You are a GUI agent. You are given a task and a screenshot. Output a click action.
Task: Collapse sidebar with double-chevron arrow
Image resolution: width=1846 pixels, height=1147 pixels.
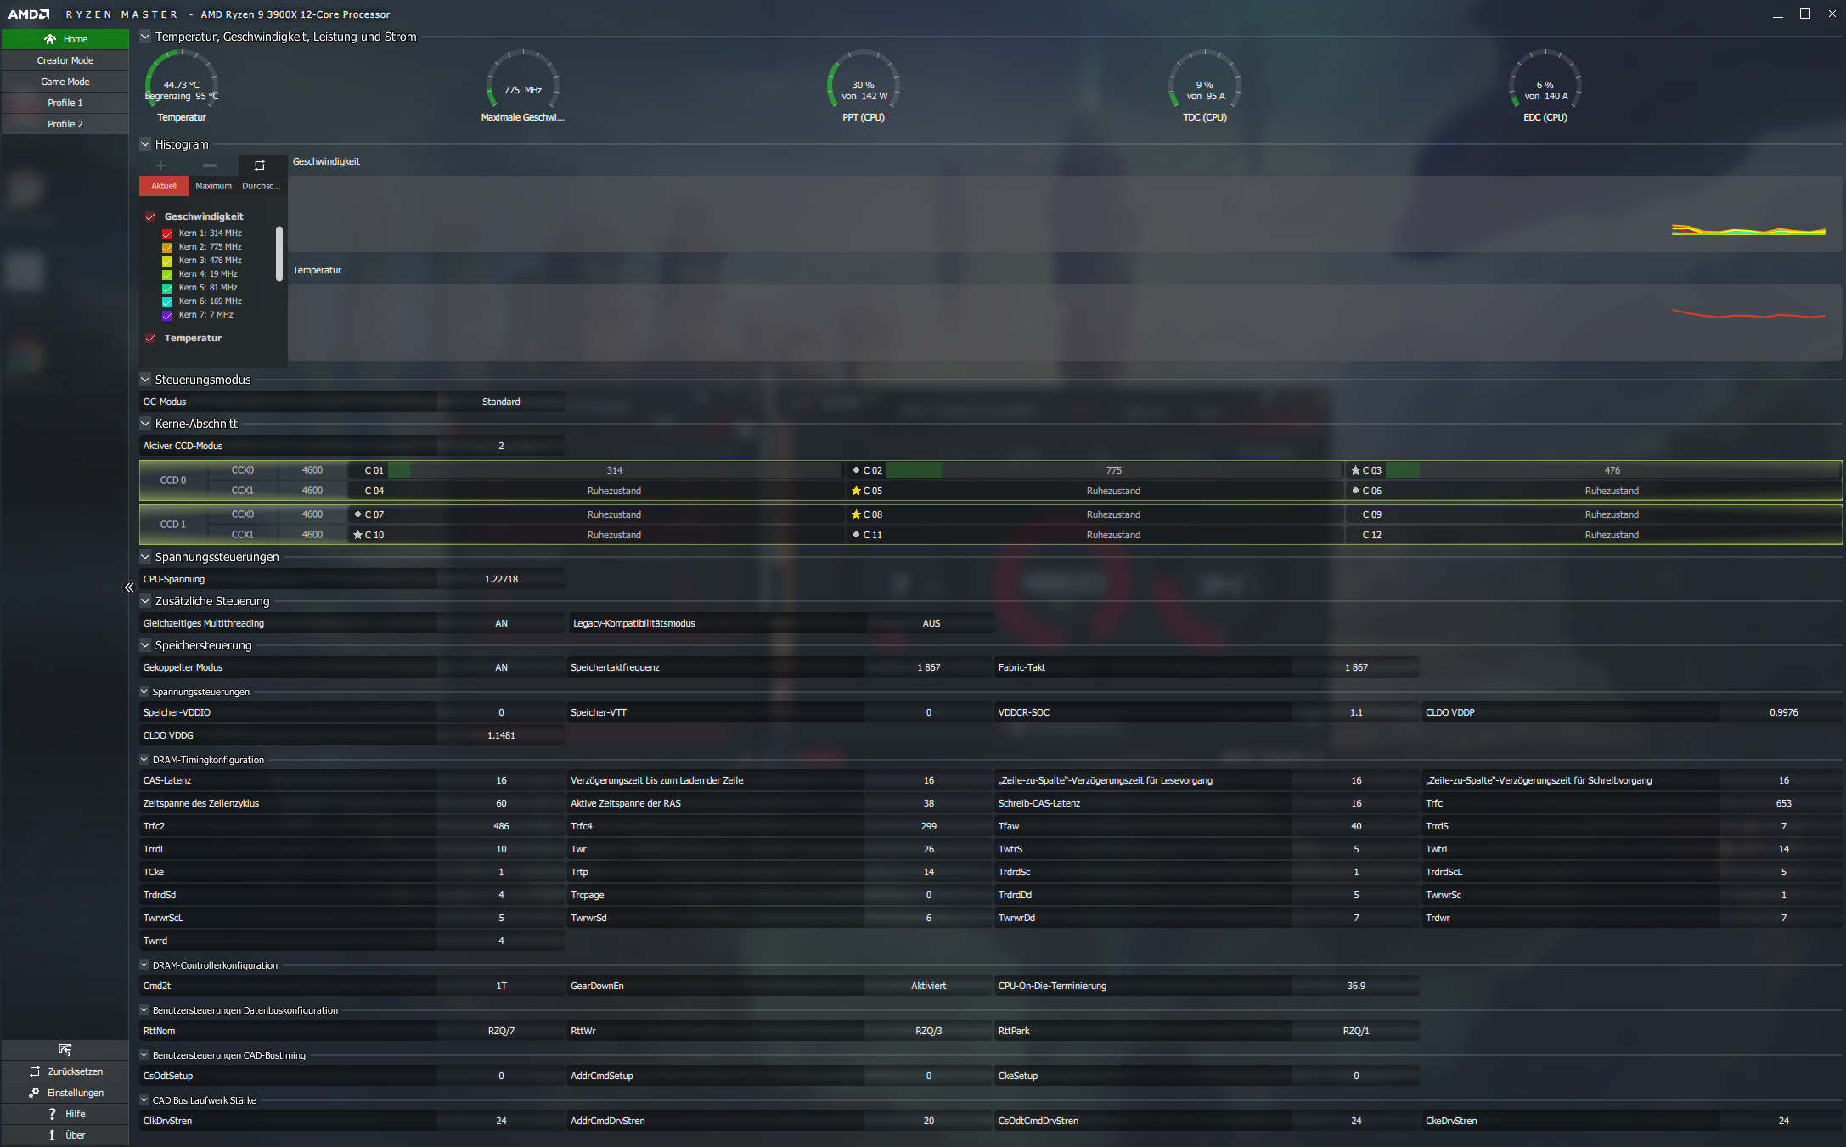(x=129, y=588)
